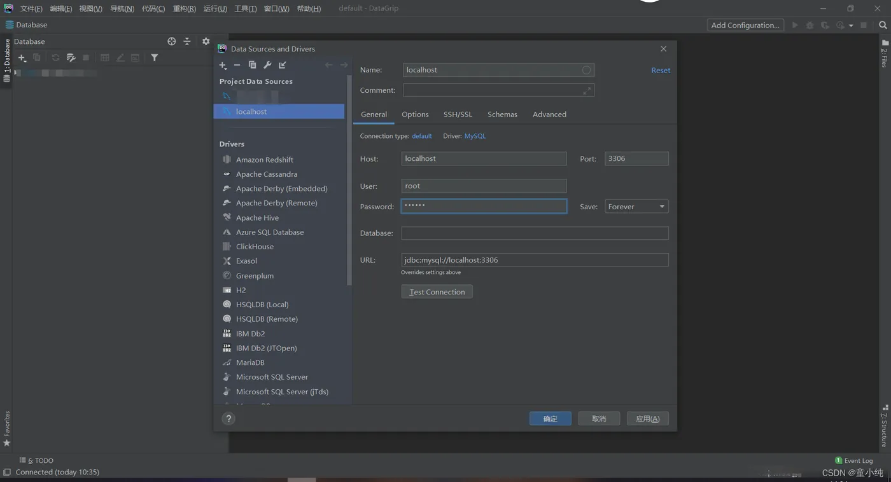The width and height of the screenshot is (891, 482).
Task: Click the help question mark button
Action: 228,418
